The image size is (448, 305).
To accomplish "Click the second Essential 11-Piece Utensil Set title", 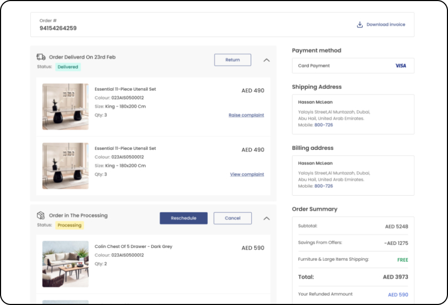I will pyautogui.click(x=125, y=148).
